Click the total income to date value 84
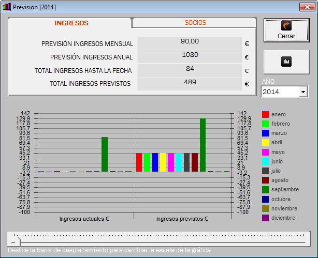The width and height of the screenshot is (318, 258). coord(190,70)
